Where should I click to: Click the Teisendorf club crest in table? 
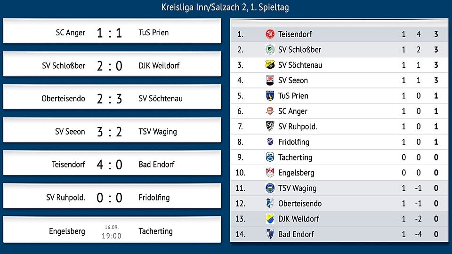click(x=270, y=34)
